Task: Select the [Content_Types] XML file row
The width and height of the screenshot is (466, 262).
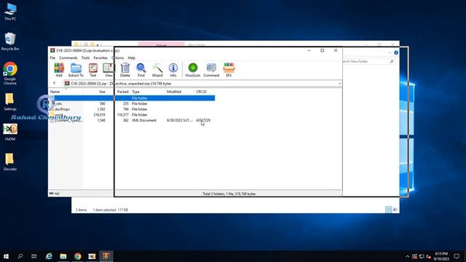Action: pos(132,120)
